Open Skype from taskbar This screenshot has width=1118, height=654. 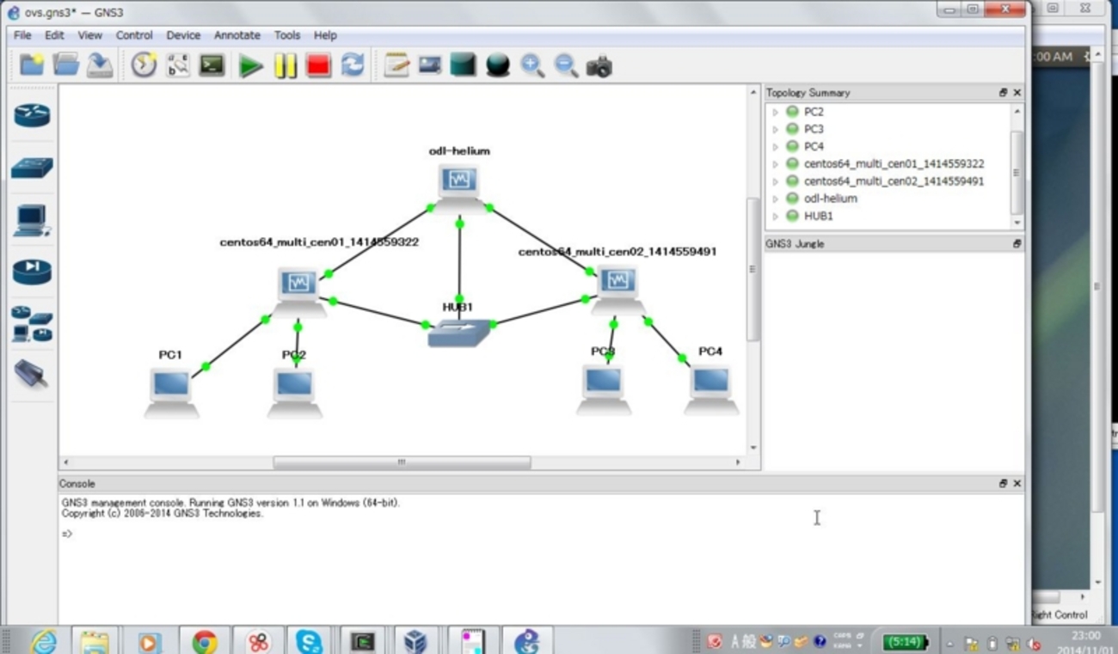(309, 641)
